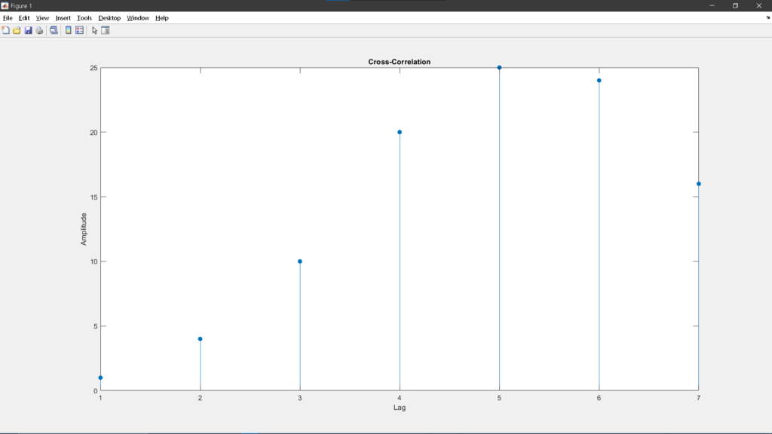Screen dimensions: 772x434
Task: Insert a legend using the toolbar icon
Action: pos(79,30)
